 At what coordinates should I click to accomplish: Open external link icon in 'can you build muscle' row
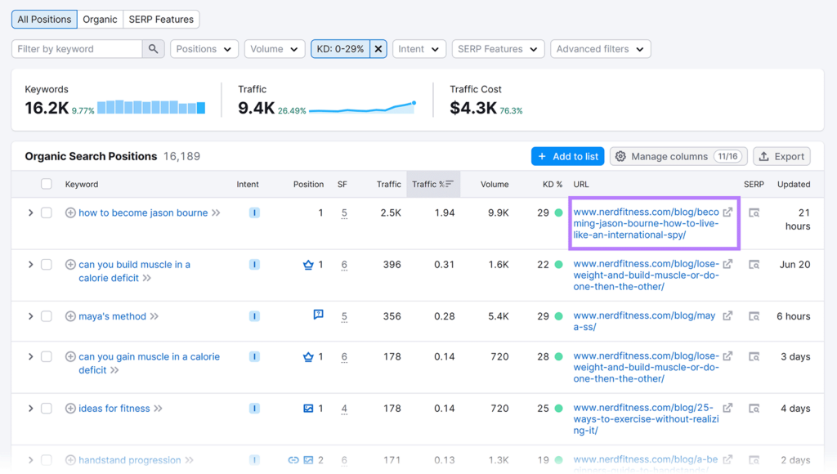(x=727, y=264)
